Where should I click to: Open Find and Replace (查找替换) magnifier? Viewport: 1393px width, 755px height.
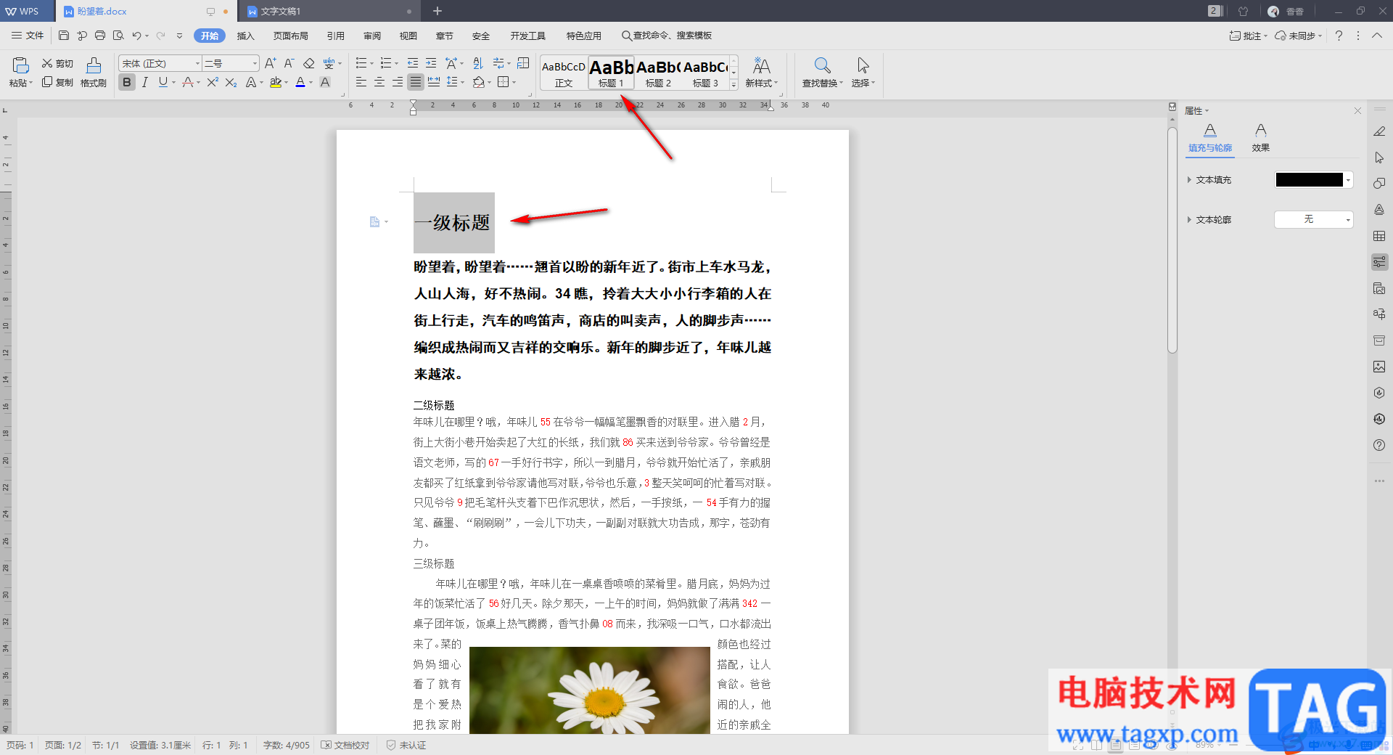[822, 66]
